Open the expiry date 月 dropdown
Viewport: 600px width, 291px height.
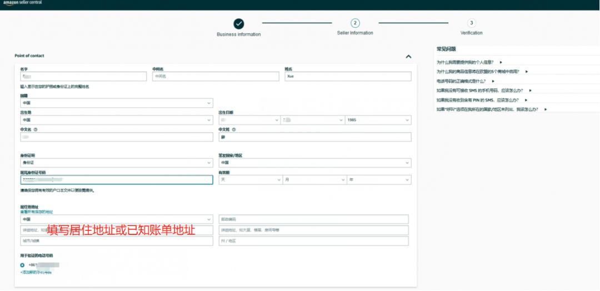314,180
